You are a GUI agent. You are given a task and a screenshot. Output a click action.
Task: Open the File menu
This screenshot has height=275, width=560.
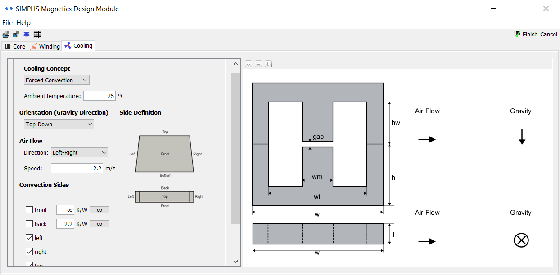pyautogui.click(x=8, y=22)
